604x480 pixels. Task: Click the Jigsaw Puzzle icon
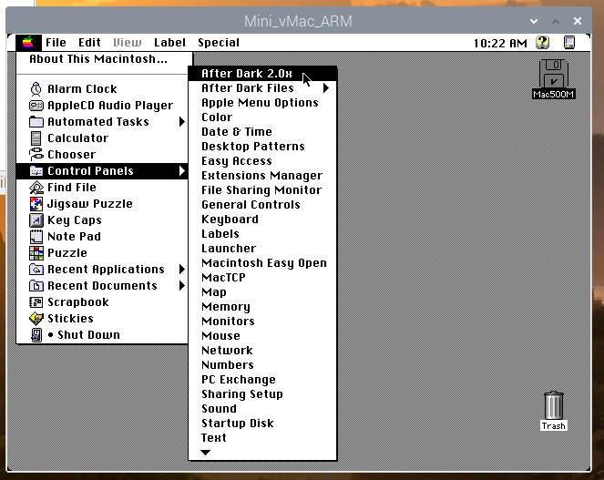36,204
